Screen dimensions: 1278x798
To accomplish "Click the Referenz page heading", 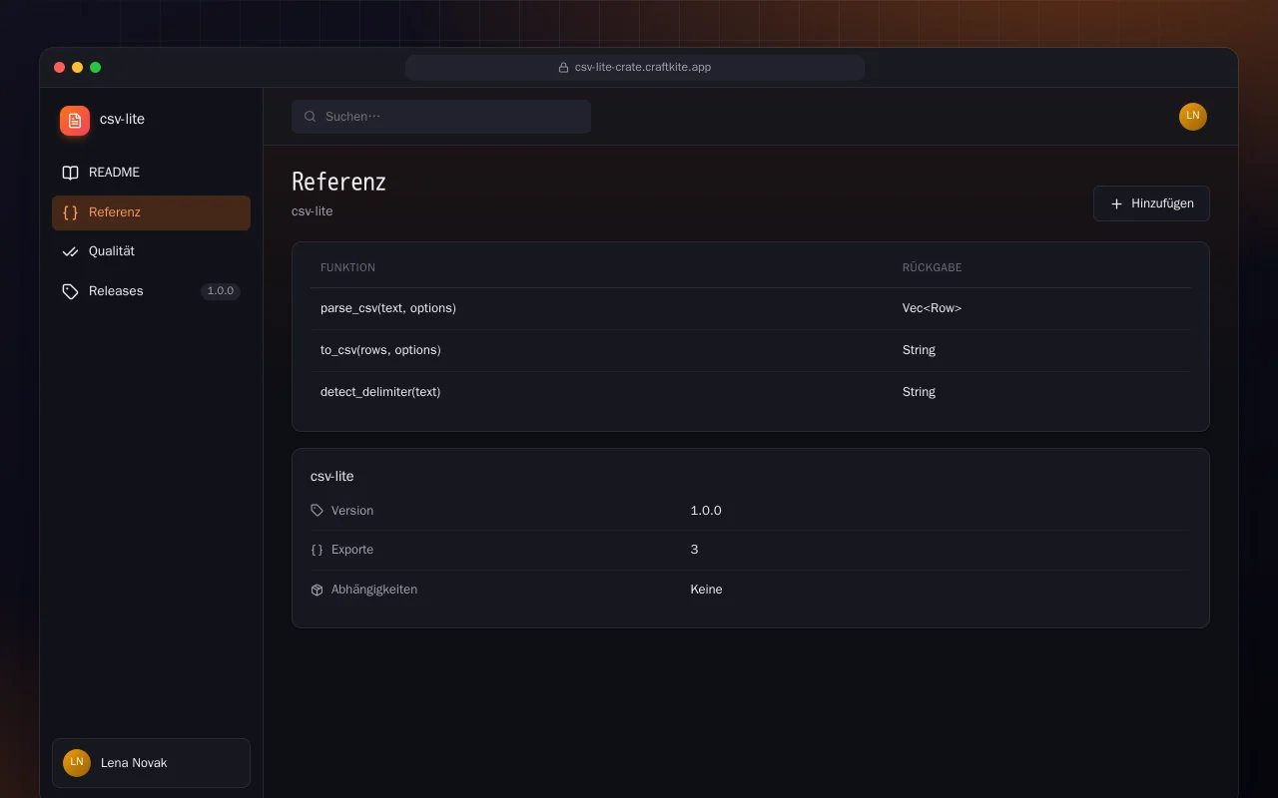I will [338, 182].
